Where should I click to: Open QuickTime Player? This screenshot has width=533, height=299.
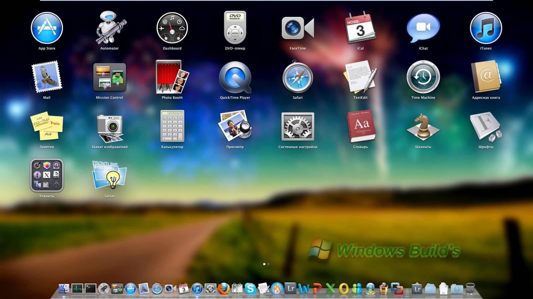click(x=235, y=77)
